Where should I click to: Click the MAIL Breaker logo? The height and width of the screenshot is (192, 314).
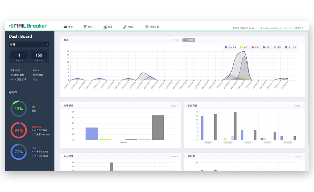coord(28,26)
